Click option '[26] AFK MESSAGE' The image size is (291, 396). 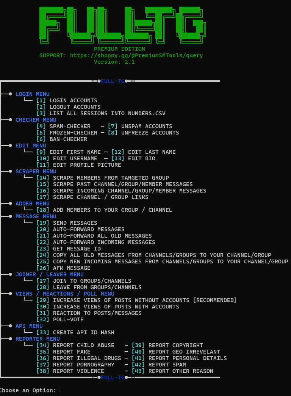point(63,268)
